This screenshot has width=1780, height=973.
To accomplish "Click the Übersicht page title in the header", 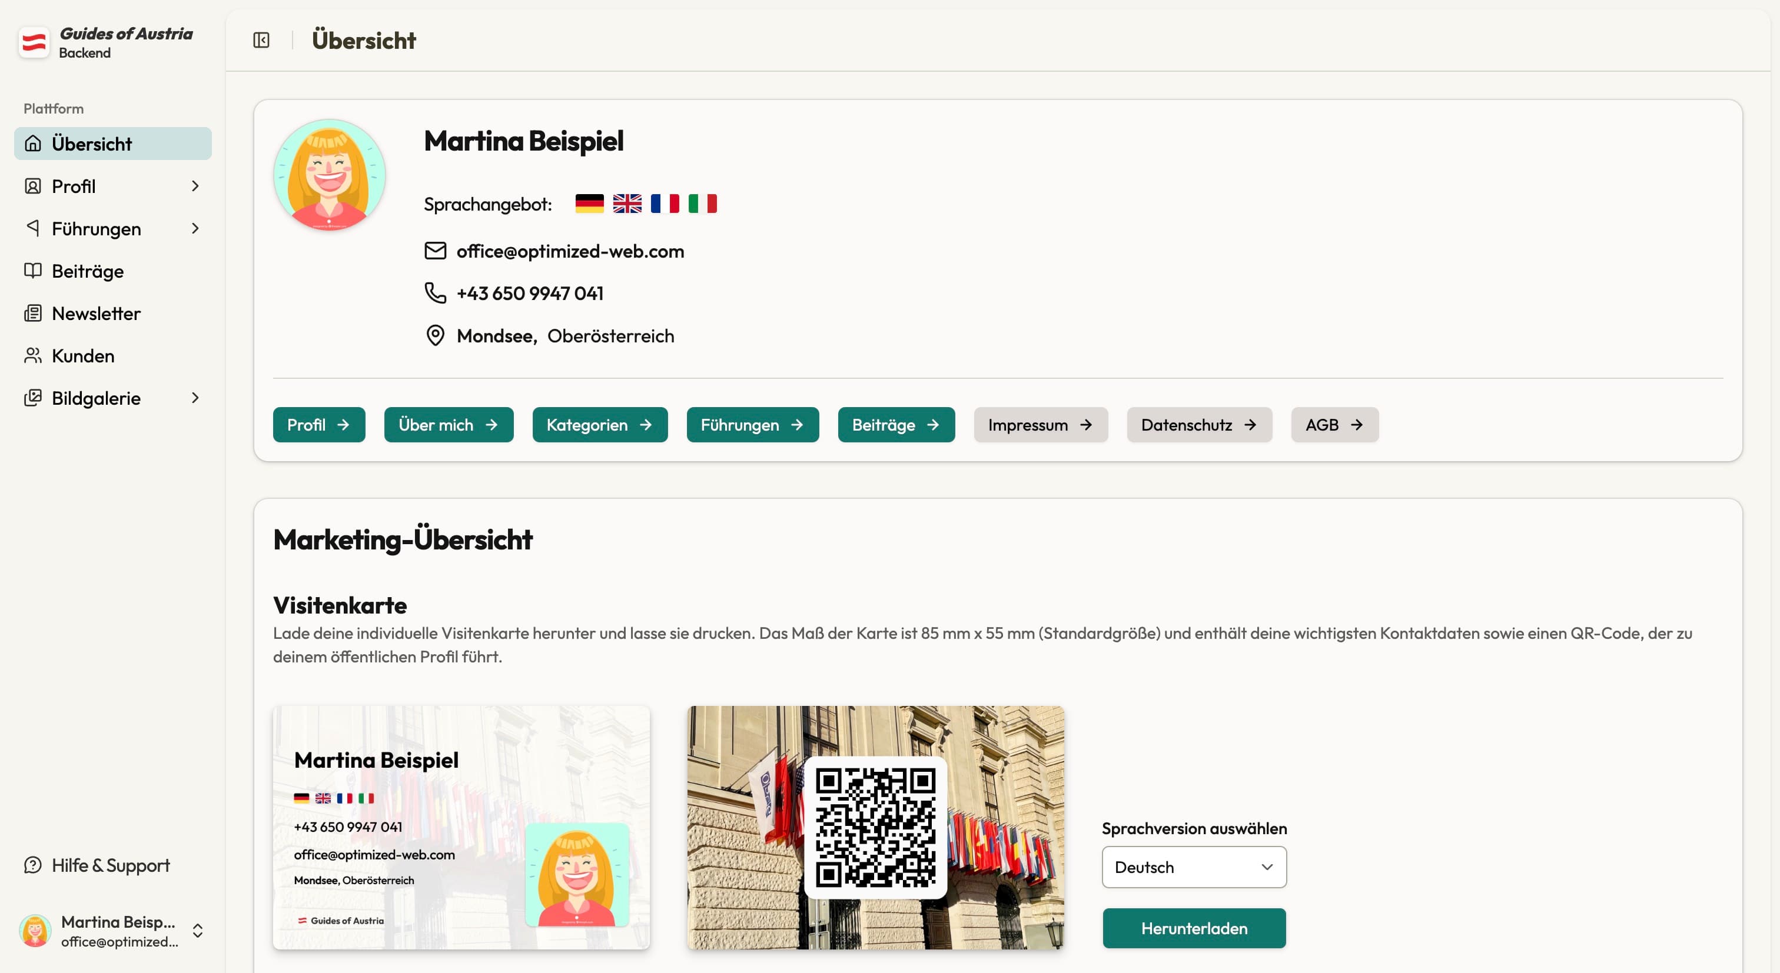I will tap(363, 40).
